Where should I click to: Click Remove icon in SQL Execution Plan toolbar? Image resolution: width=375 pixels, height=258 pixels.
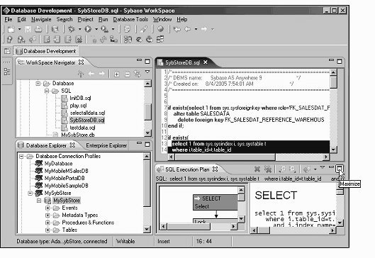tap(257, 169)
